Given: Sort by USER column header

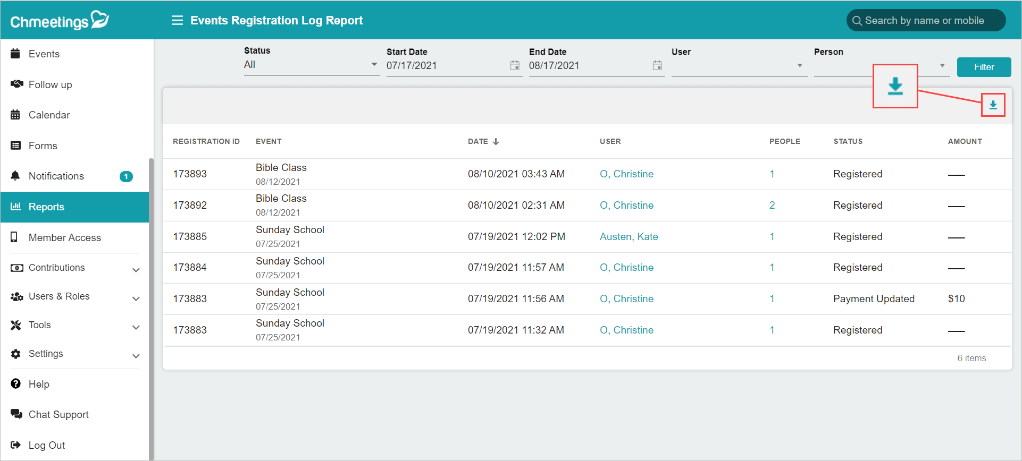Looking at the screenshot, I should tap(610, 141).
